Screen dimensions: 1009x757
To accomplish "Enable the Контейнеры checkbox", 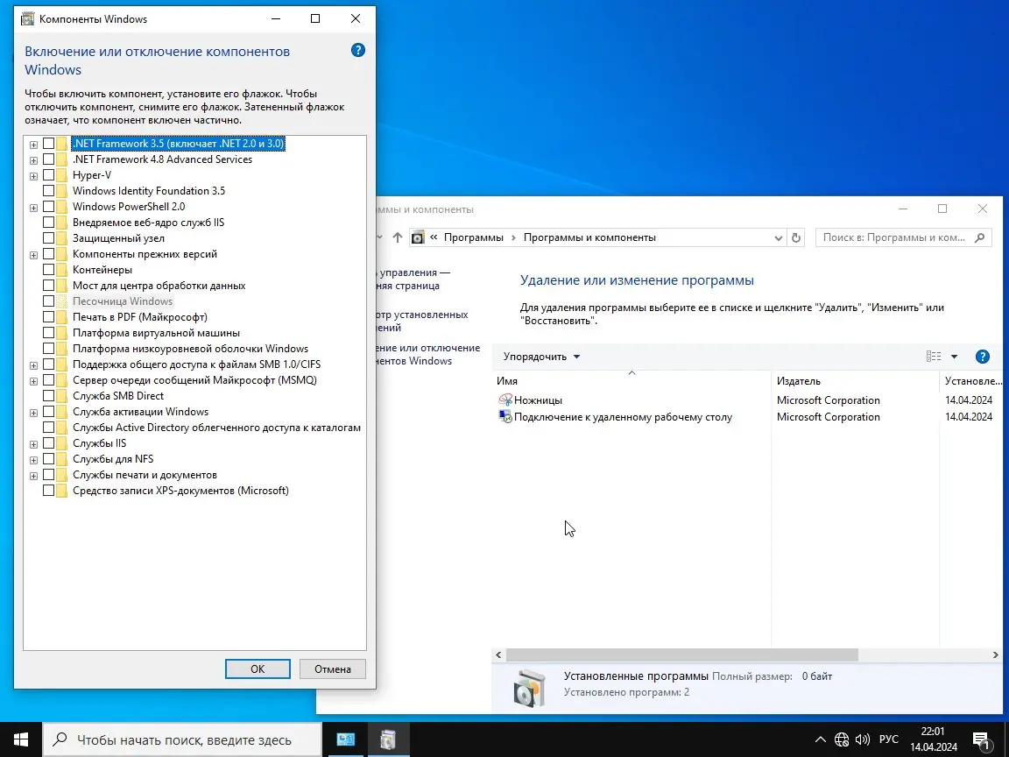I will click(x=48, y=270).
